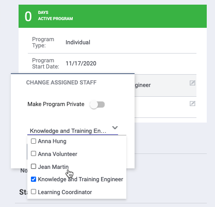Click the Knowledge and Training Engineer option text
This screenshot has width=215, height=207.
coord(80,179)
